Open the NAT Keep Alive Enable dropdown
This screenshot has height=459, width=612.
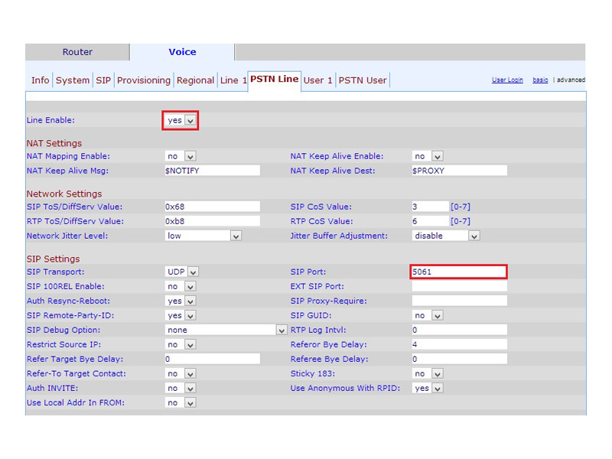tap(427, 156)
